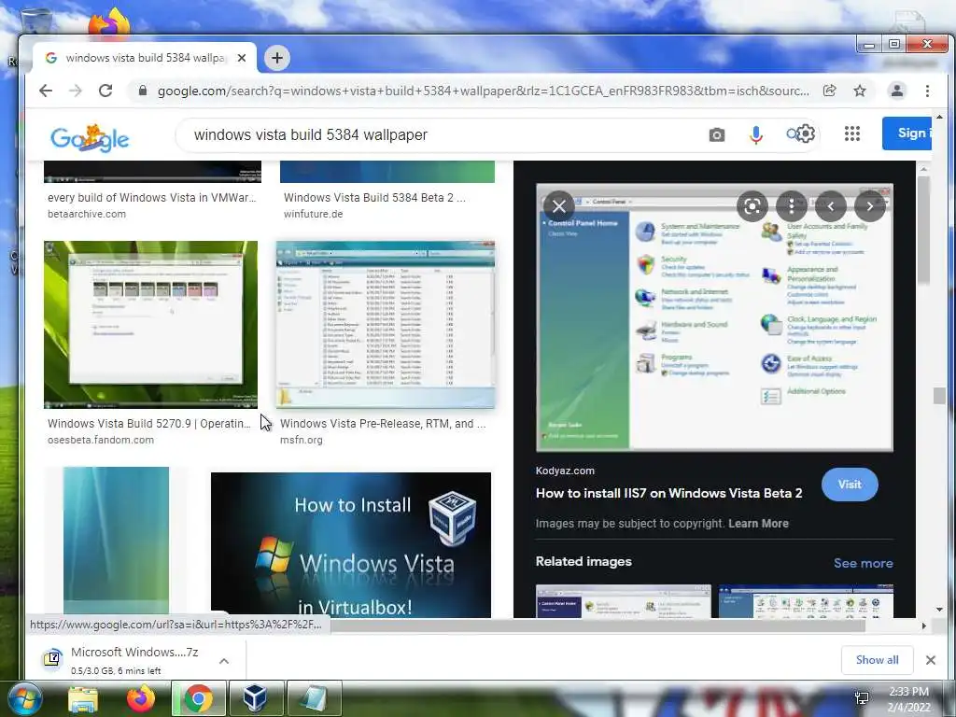Go back using the browser back arrow
This screenshot has height=717, width=956.
point(46,91)
